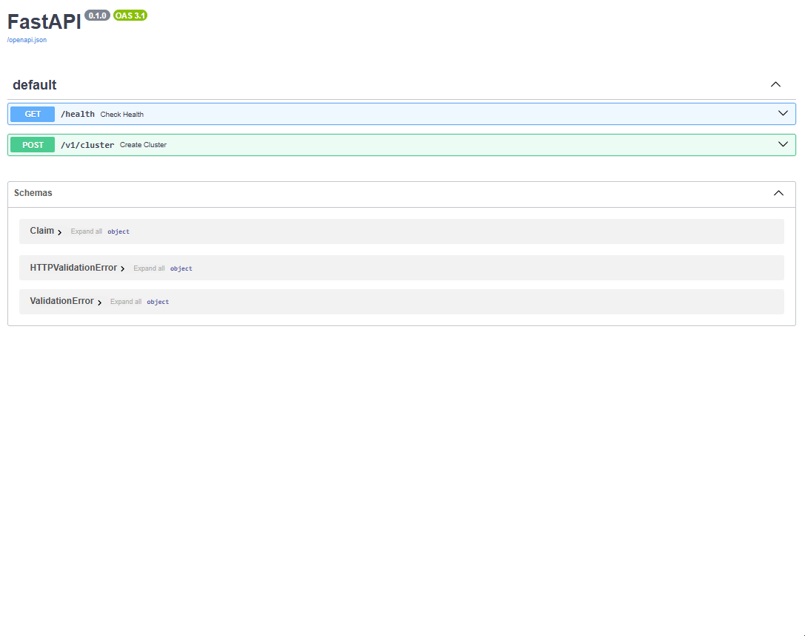
Task: Click Expand all for ValidationError
Action: point(126,302)
